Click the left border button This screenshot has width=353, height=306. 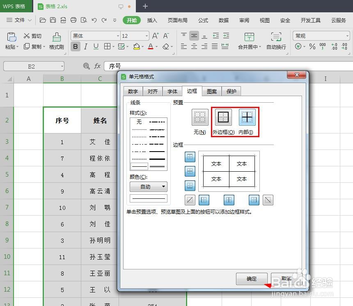tap(204, 200)
